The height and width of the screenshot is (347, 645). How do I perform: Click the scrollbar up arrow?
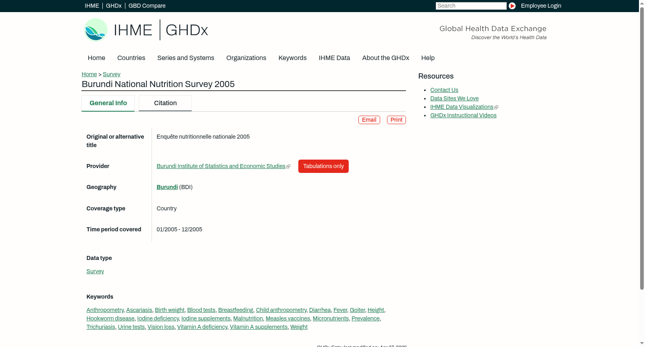point(642,3)
